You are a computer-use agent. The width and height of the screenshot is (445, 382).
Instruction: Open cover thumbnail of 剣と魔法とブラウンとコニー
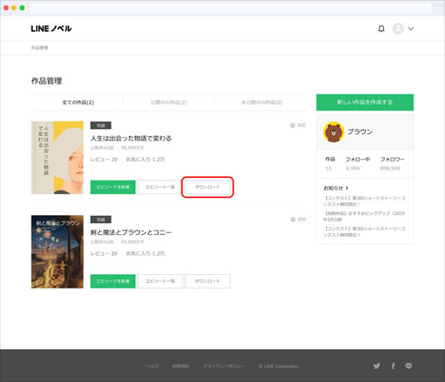point(57,251)
